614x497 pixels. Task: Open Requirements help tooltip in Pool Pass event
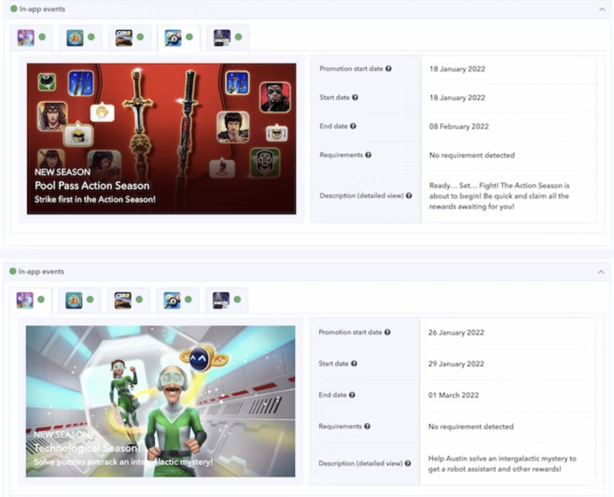(x=368, y=155)
